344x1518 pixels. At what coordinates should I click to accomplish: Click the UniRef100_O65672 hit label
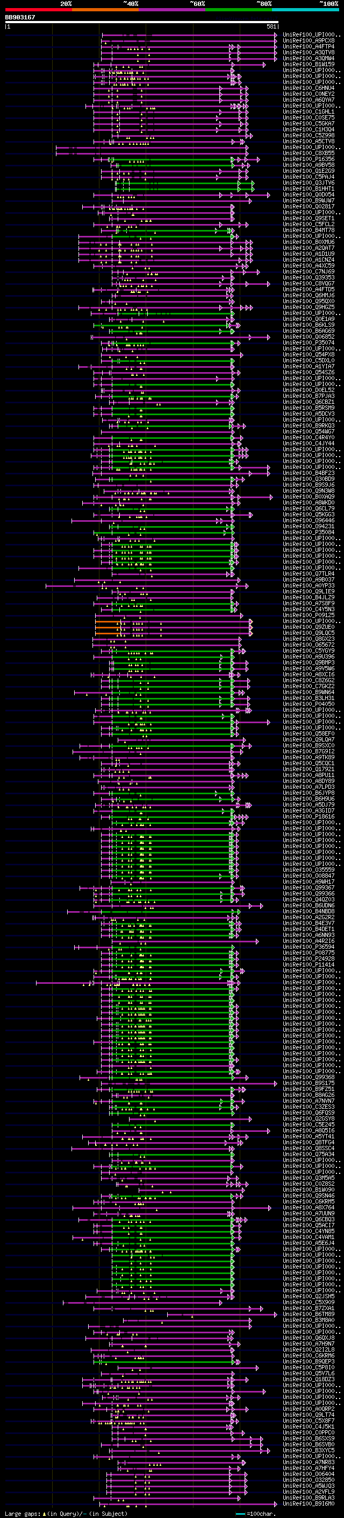coord(309,645)
